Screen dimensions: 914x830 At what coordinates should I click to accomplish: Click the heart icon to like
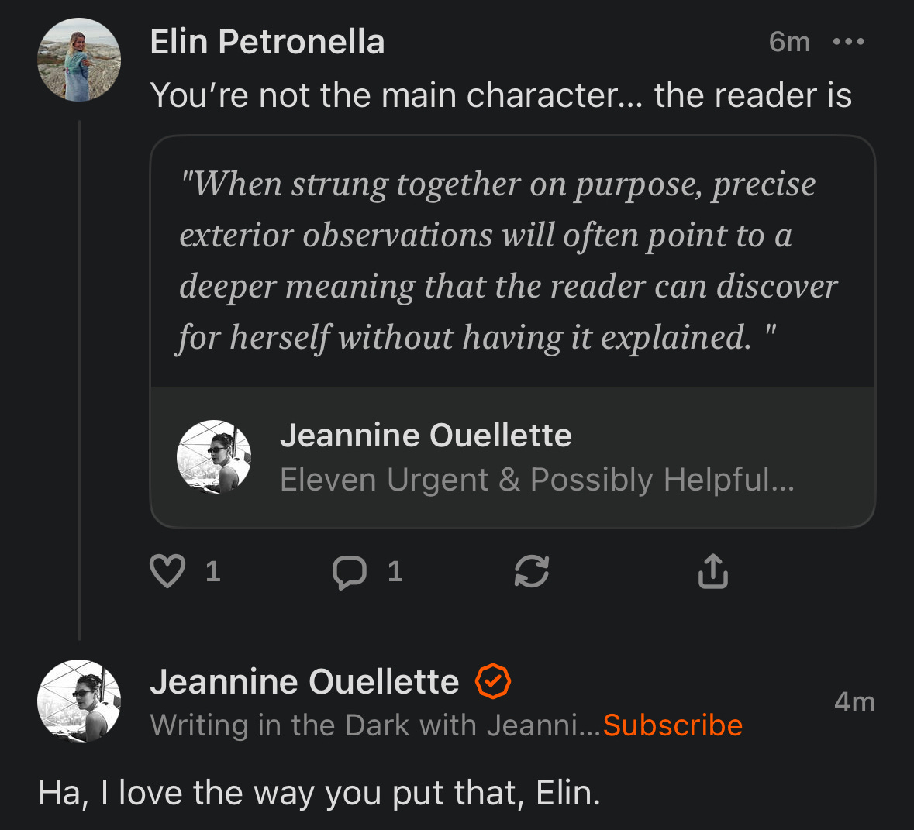pos(166,572)
